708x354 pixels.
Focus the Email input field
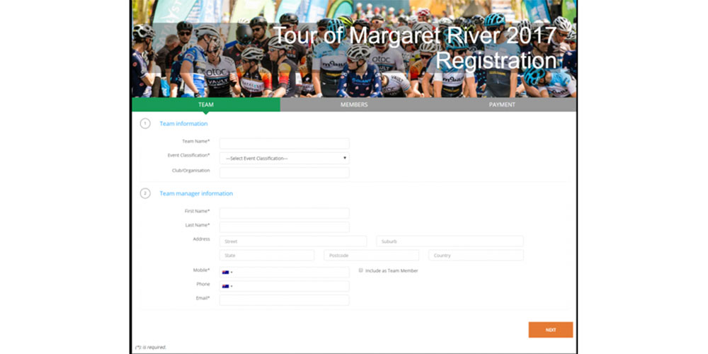(x=284, y=300)
